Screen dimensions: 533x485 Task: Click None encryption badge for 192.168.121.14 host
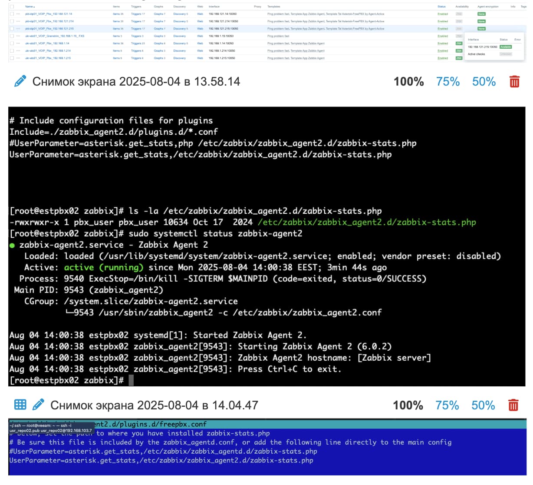(x=481, y=14)
